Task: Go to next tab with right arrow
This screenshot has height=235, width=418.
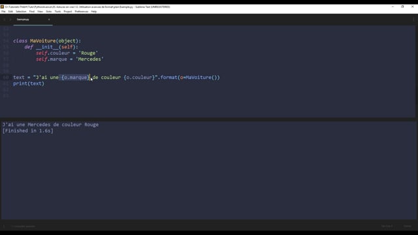Action: tap(10, 20)
